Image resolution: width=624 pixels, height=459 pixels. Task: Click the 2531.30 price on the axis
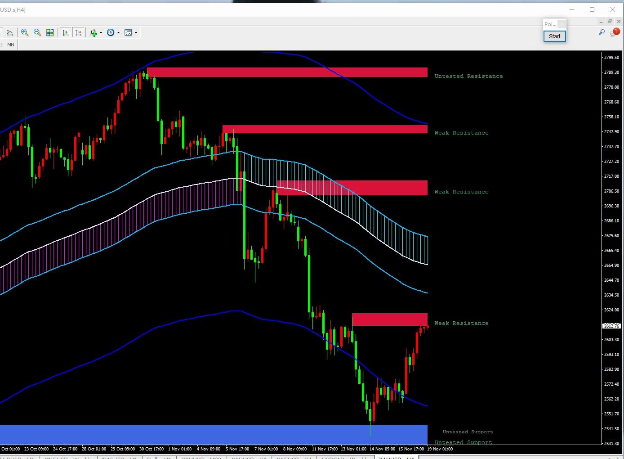(x=611, y=444)
